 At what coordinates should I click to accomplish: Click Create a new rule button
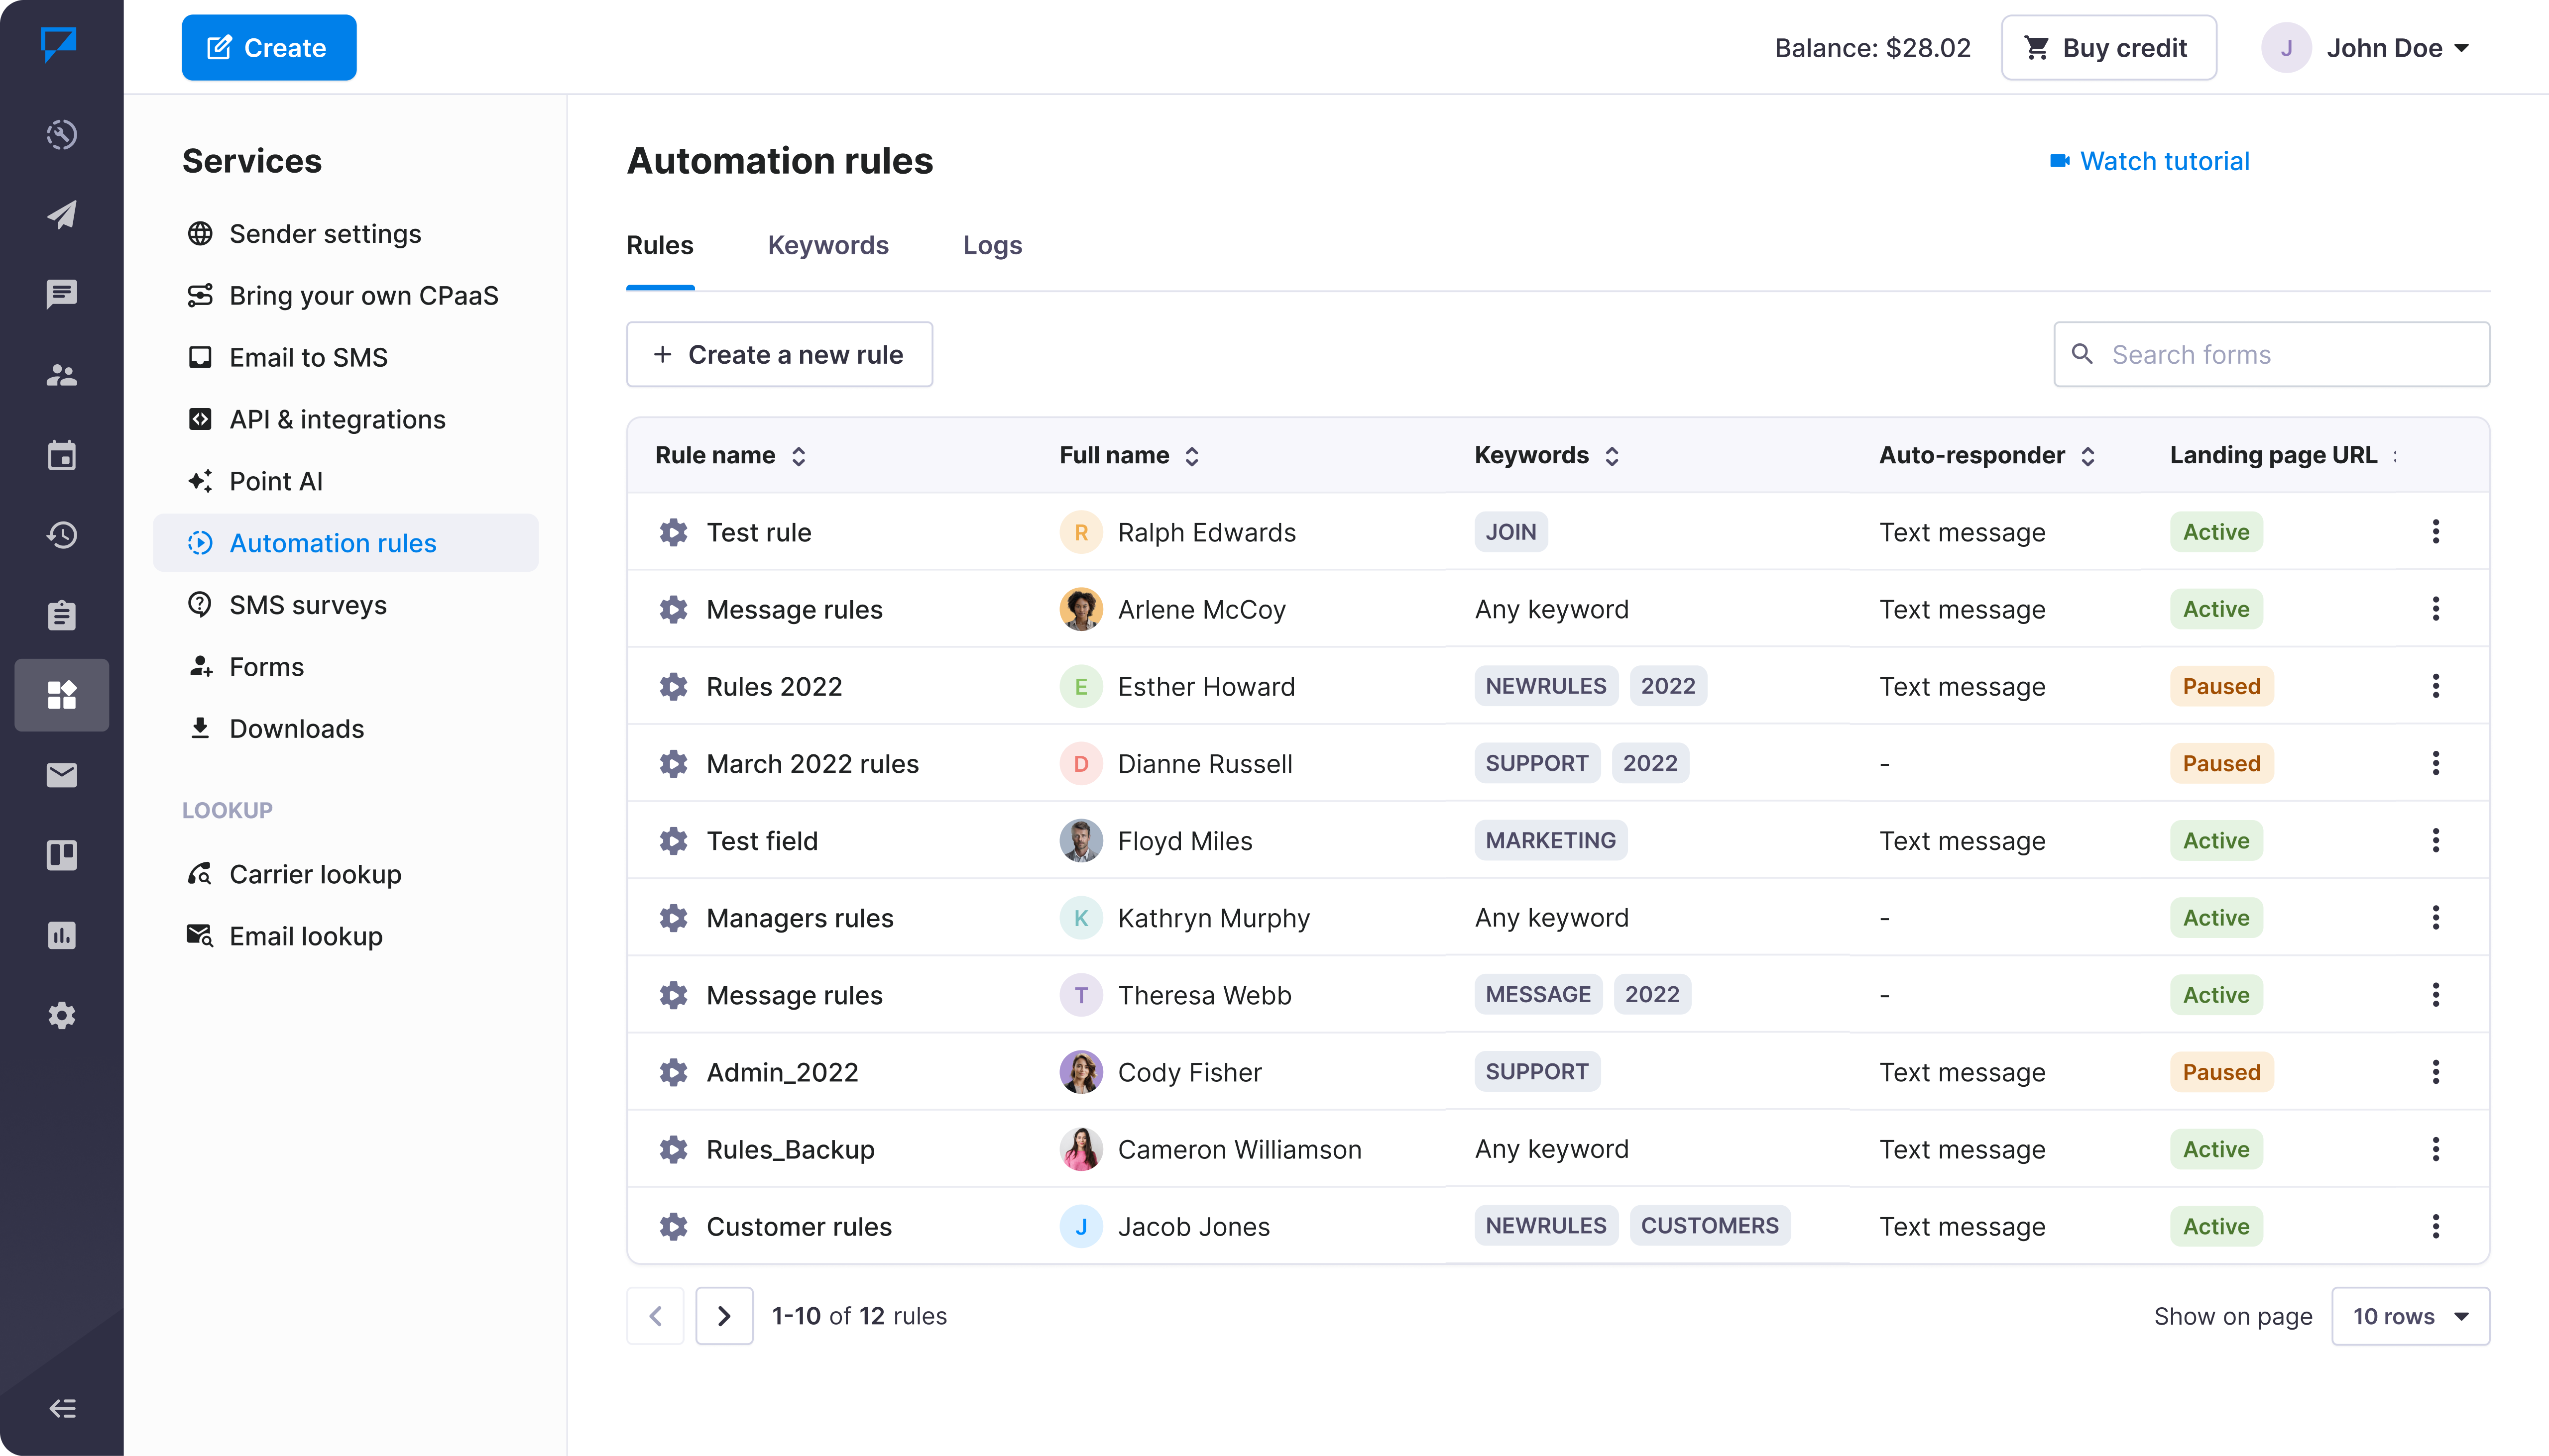(x=778, y=354)
